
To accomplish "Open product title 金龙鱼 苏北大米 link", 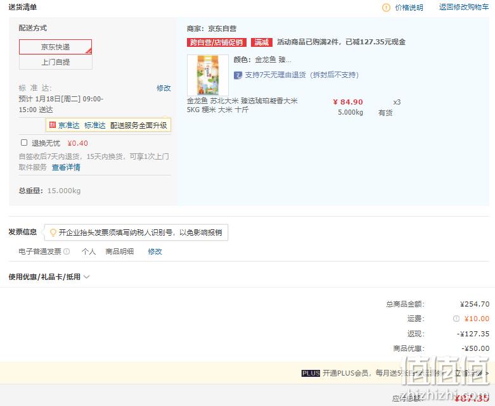I will (x=242, y=105).
